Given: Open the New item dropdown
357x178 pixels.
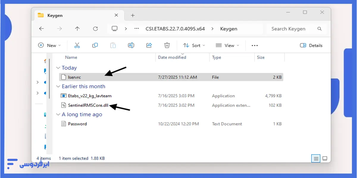Looking at the screenshot, I should (49, 45).
